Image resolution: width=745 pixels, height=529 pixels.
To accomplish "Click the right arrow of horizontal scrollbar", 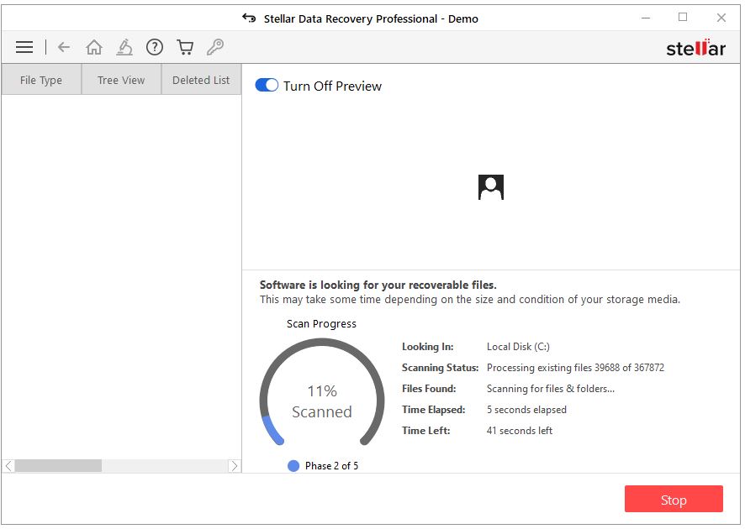I will (x=235, y=466).
